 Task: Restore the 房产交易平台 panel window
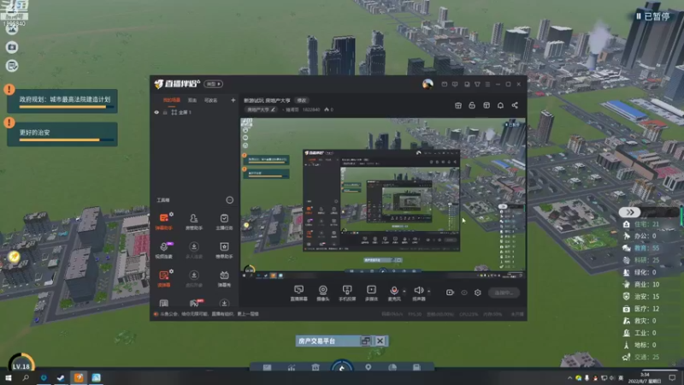tap(366, 341)
